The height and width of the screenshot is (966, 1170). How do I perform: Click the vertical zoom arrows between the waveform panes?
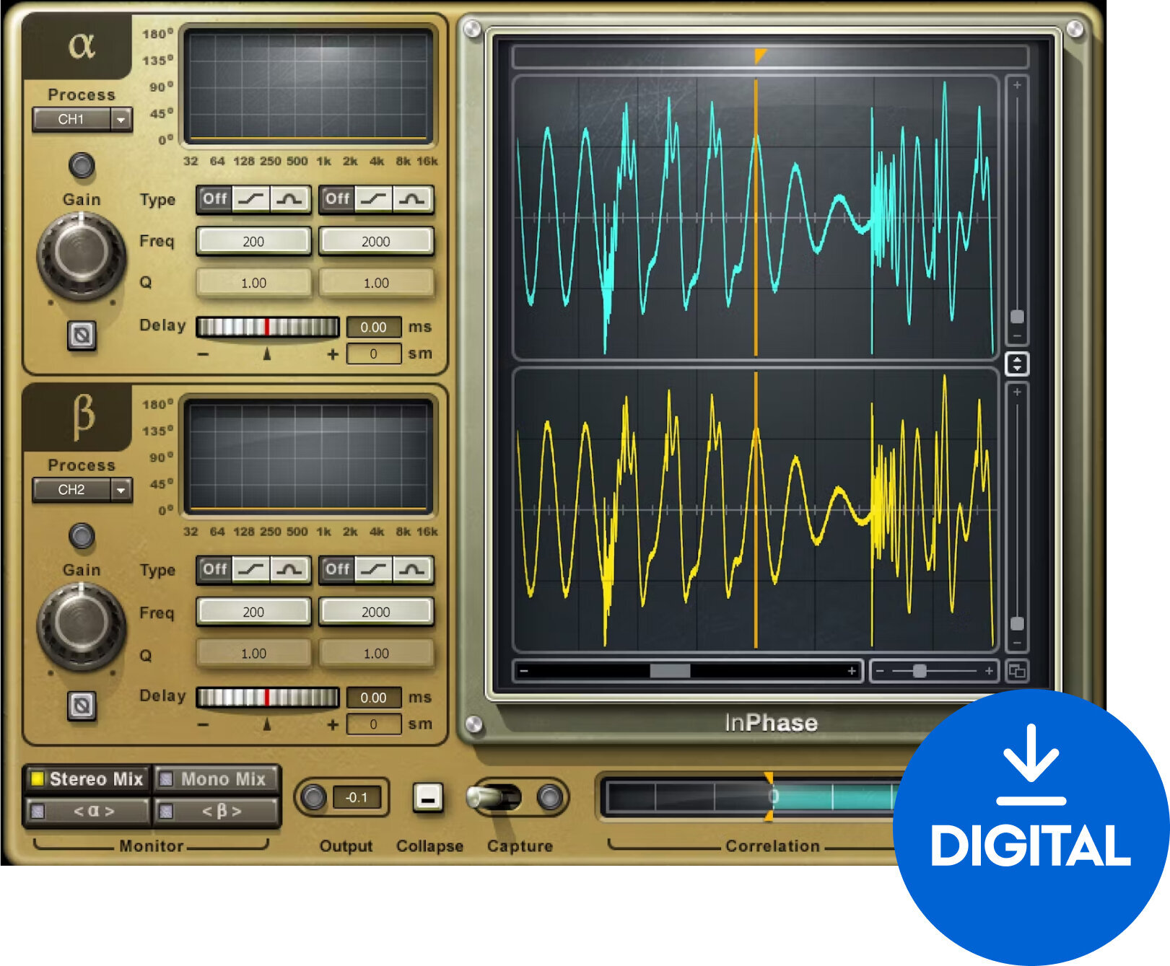coord(1018,364)
